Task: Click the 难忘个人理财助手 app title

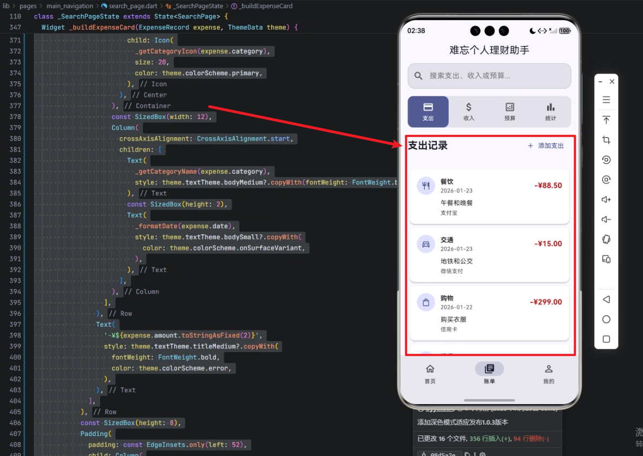Action: [489, 50]
